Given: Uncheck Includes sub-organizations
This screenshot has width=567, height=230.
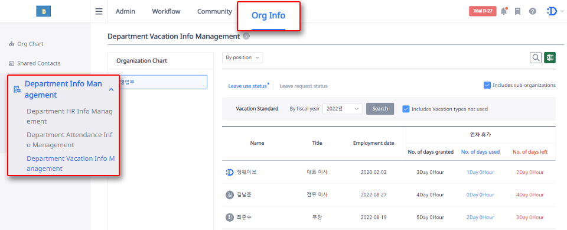Looking at the screenshot, I should point(487,85).
